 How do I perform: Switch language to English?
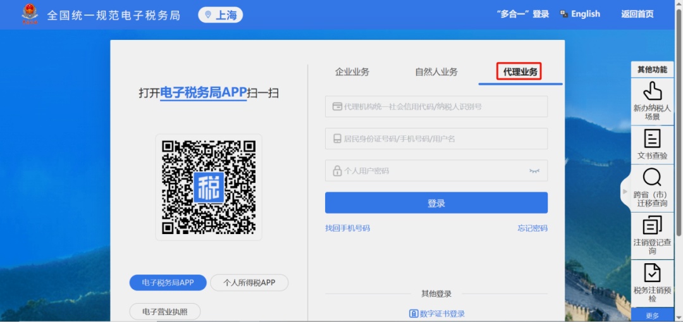click(586, 14)
